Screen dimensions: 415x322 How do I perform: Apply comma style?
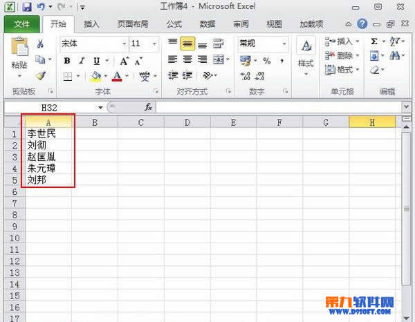282,61
